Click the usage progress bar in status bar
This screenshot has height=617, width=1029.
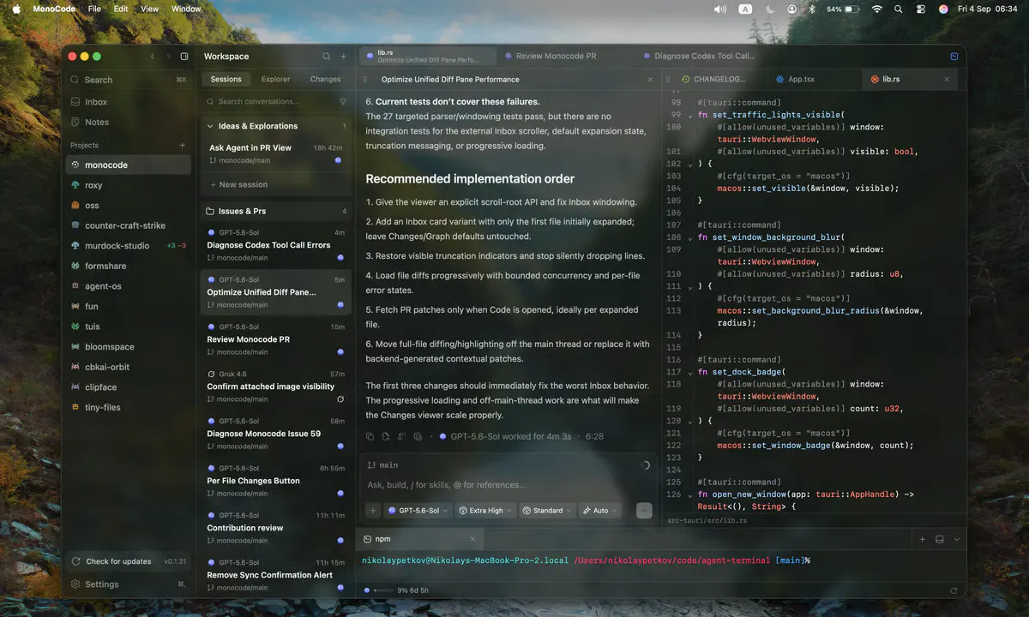(x=383, y=590)
